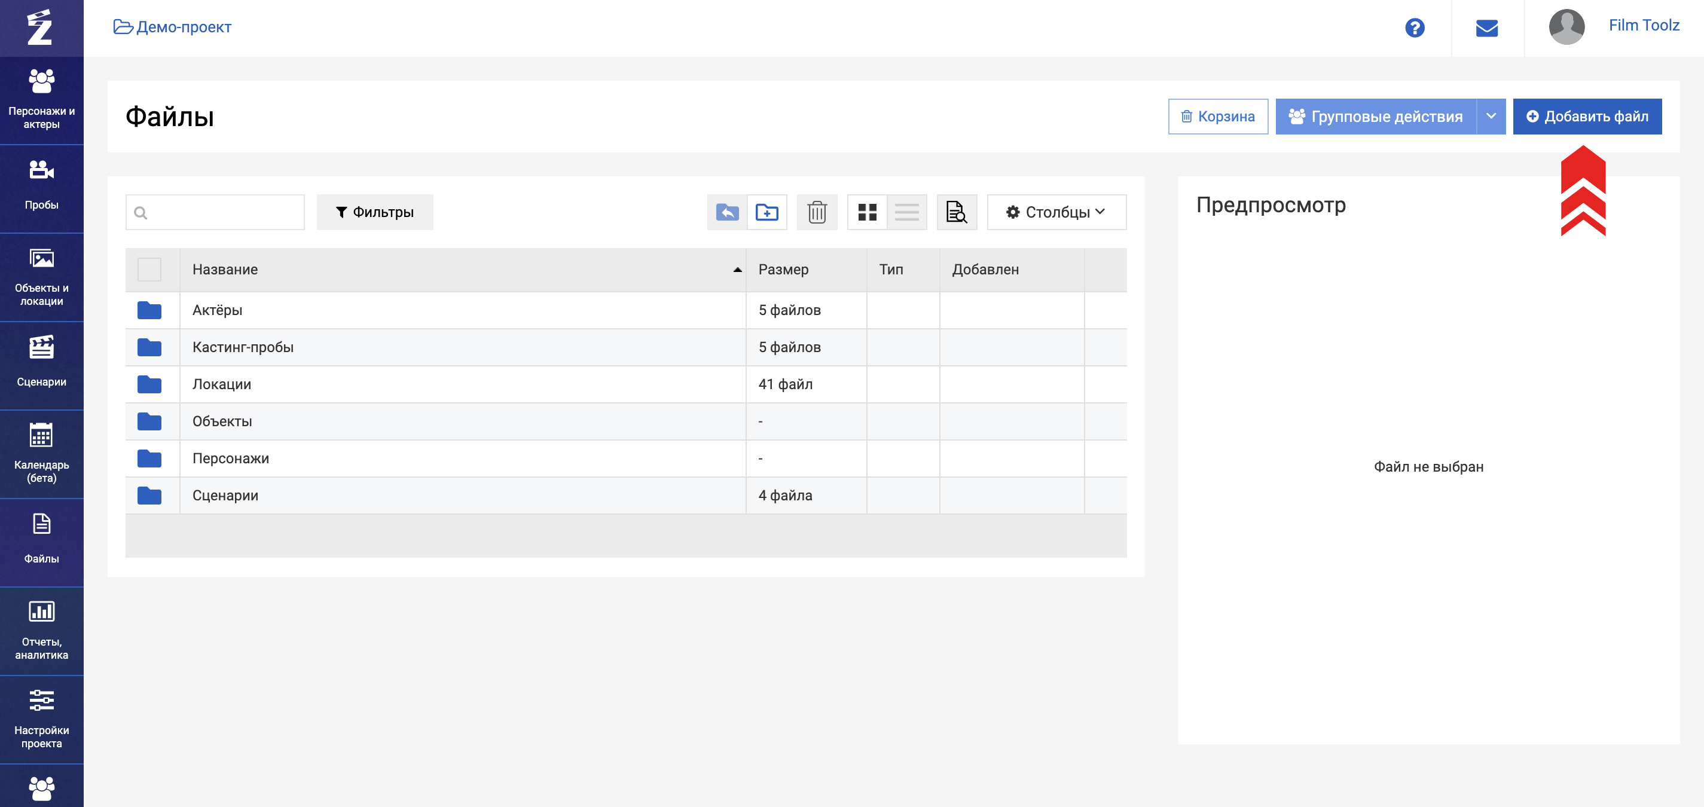Open Настройки проекта in the sidebar
This screenshot has height=807, width=1704.
point(42,720)
